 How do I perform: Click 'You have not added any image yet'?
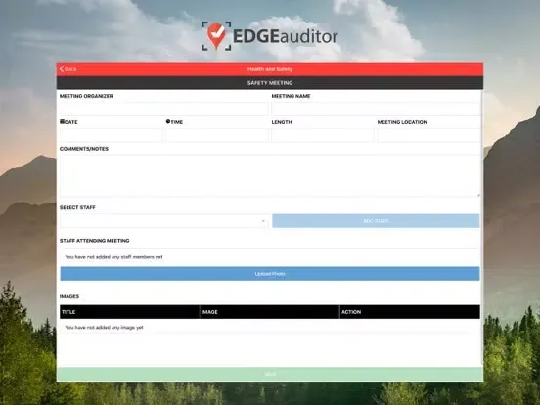pyautogui.click(x=104, y=327)
